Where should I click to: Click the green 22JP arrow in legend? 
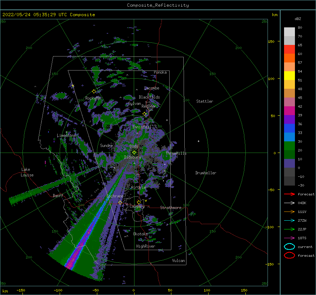coord(289,229)
